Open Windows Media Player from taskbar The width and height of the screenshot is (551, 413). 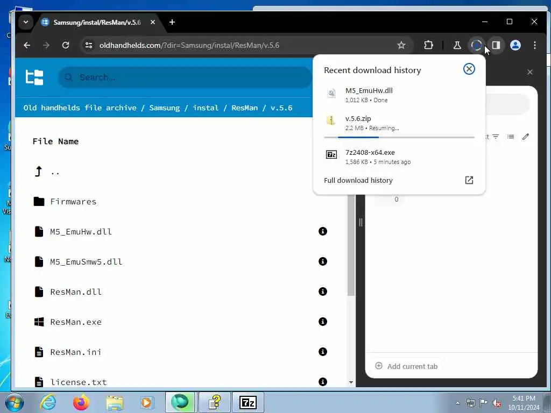click(x=146, y=402)
